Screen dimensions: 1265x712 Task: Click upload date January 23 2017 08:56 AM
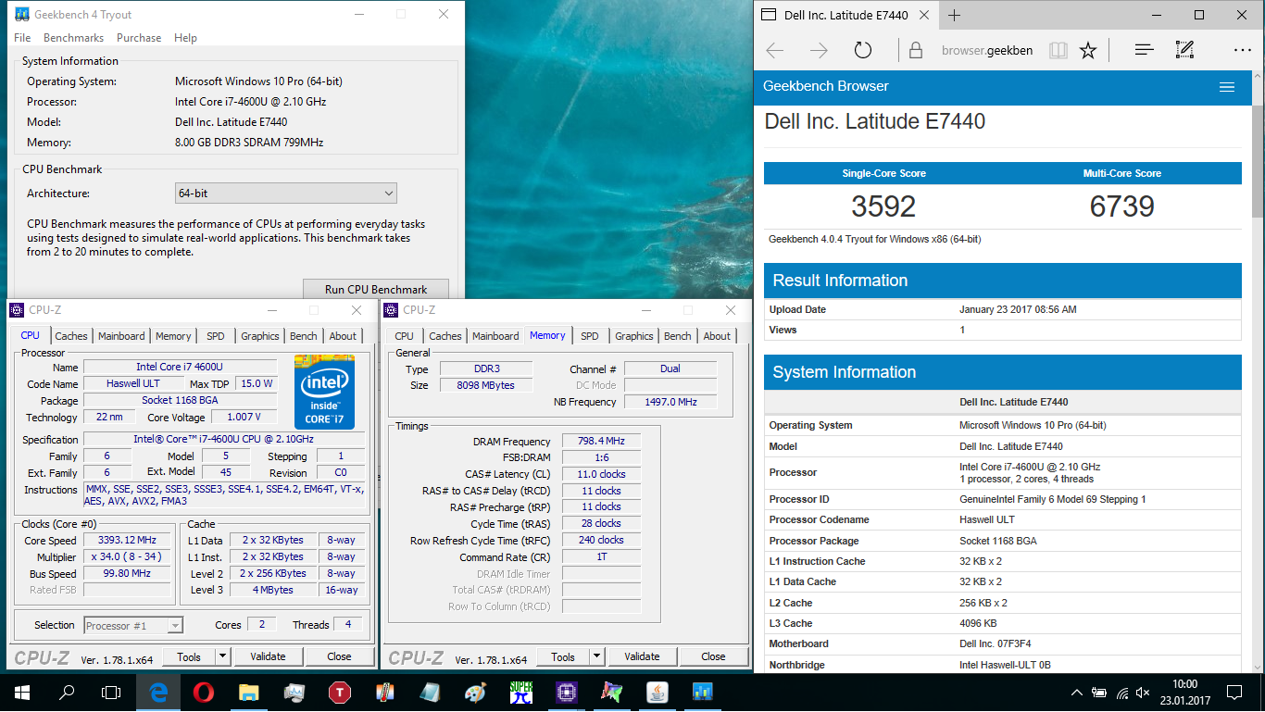tap(1018, 309)
